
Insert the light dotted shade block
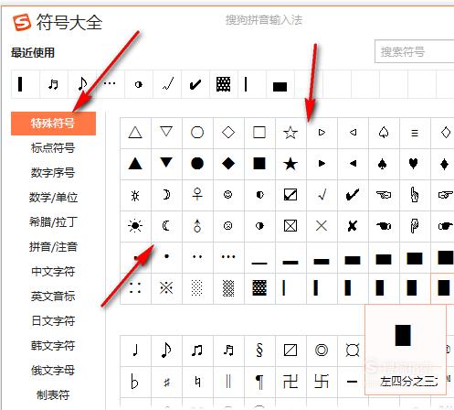[197, 288]
